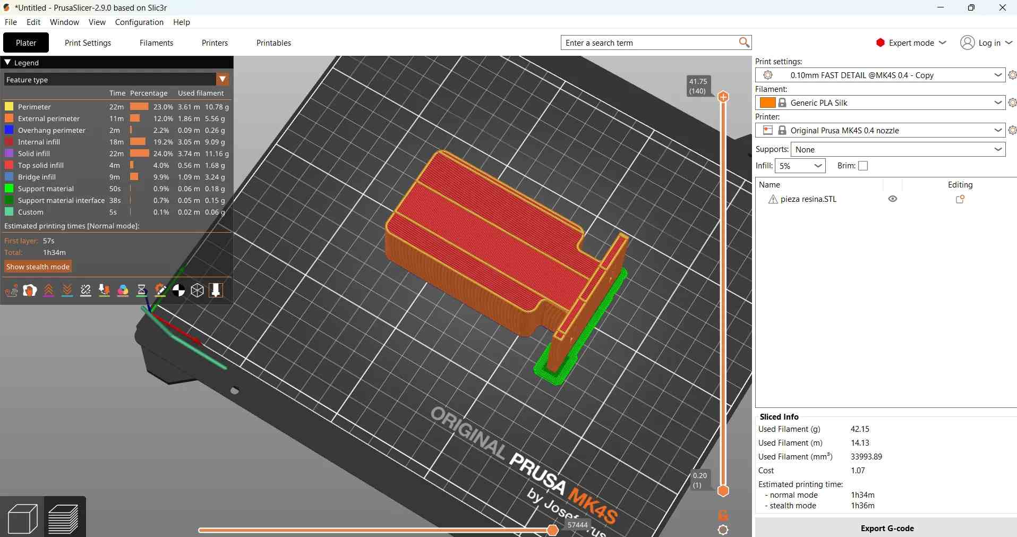Click Show stealth mode button

click(38, 267)
